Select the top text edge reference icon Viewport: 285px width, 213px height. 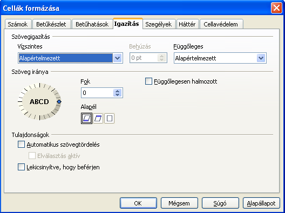(x=98, y=119)
